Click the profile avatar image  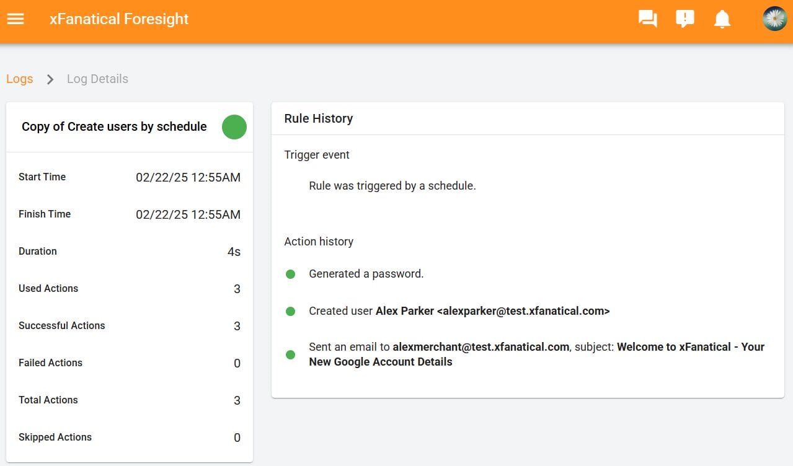(x=773, y=19)
